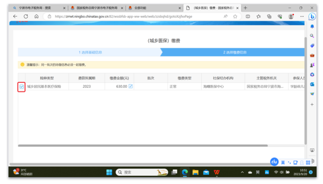Switch to 宁波市电子税务局 - 搜索 tab

(37, 8)
